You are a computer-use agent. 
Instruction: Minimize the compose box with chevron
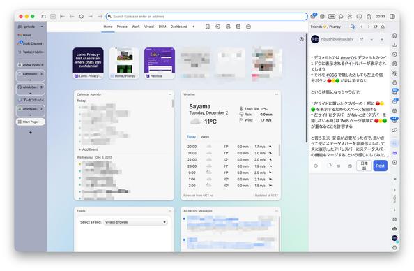[x=371, y=39]
